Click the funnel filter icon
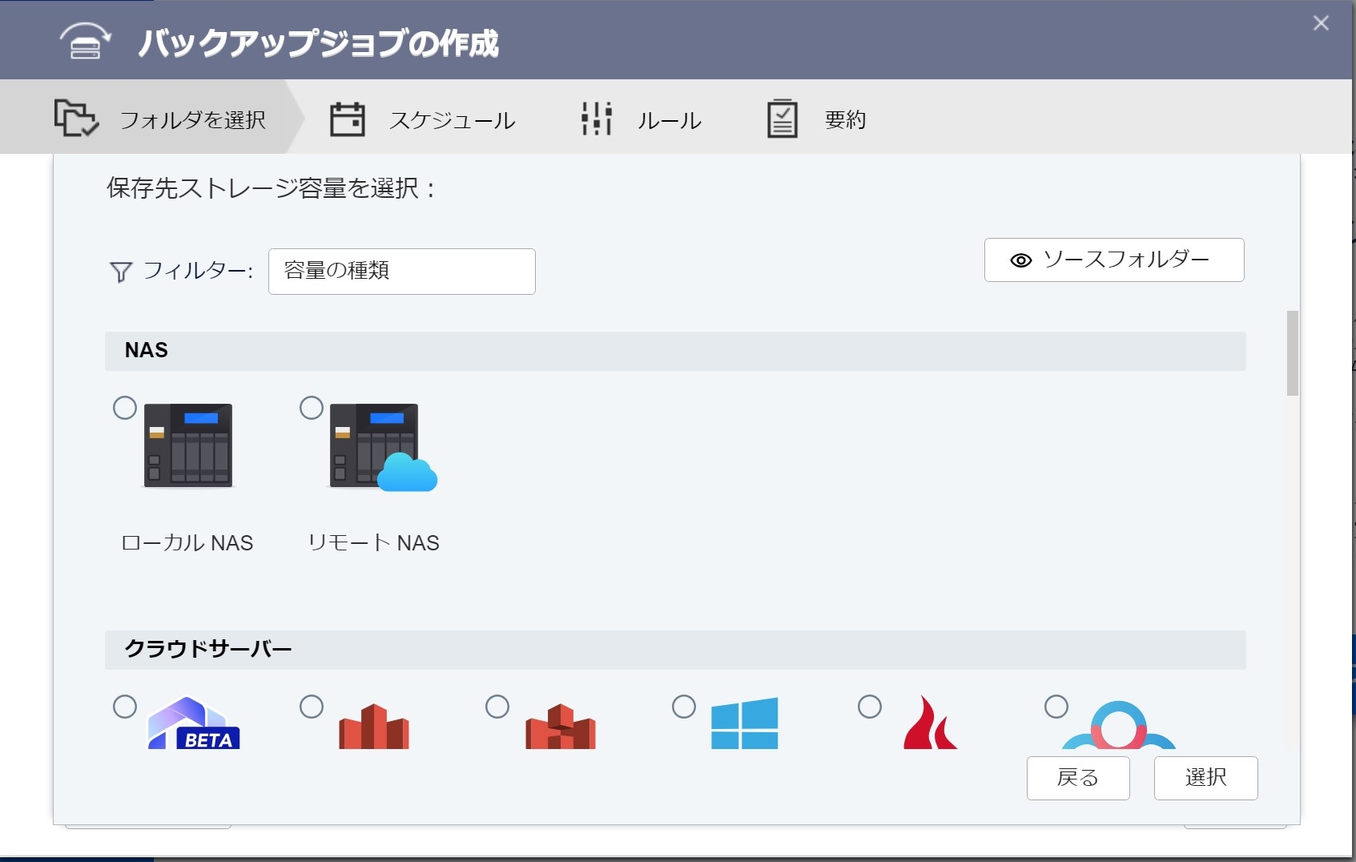Screen dimensions: 1356x862 [x=120, y=272]
